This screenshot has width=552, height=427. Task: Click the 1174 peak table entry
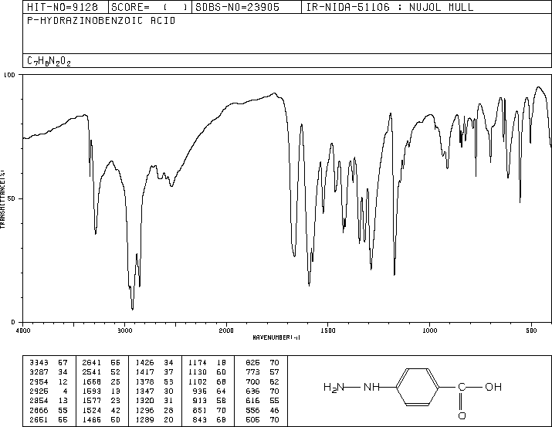(207, 363)
